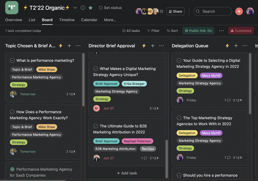The height and width of the screenshot is (181, 258).
Task: Open the project info icon
Action: pyautogui.click(x=83, y=8)
